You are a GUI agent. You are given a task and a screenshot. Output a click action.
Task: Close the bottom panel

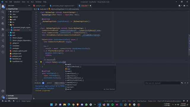pyautogui.click(x=188, y=83)
